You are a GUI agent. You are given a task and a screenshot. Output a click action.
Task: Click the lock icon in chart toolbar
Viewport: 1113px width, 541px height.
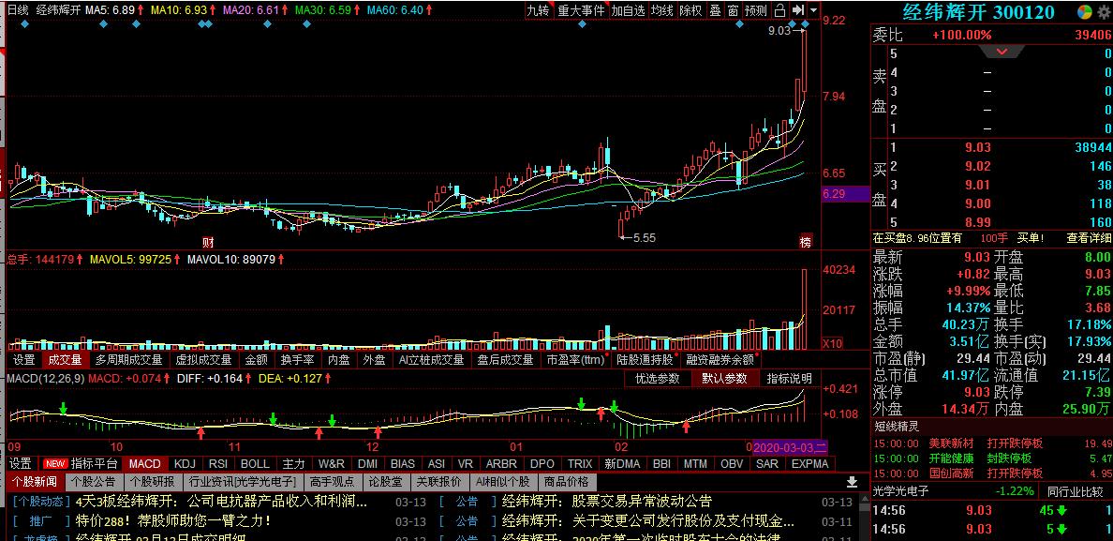point(780,10)
